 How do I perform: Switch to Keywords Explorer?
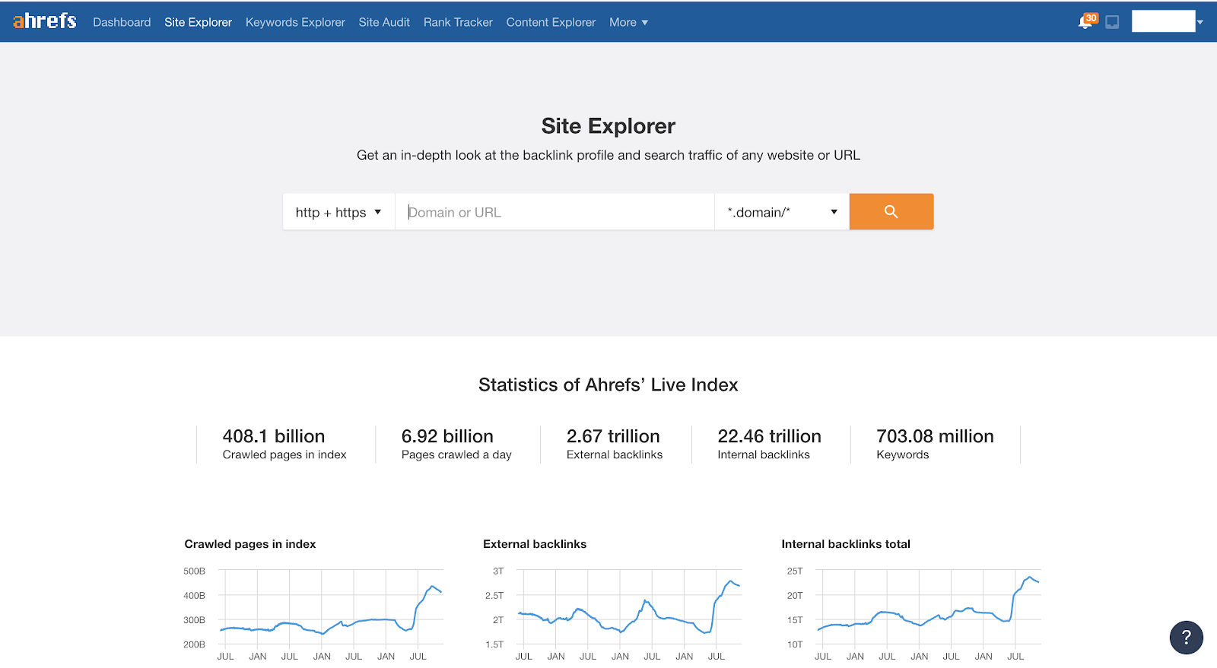click(x=295, y=22)
